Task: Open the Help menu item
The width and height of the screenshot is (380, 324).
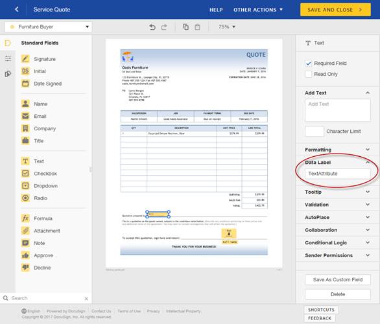Action: pos(216,10)
